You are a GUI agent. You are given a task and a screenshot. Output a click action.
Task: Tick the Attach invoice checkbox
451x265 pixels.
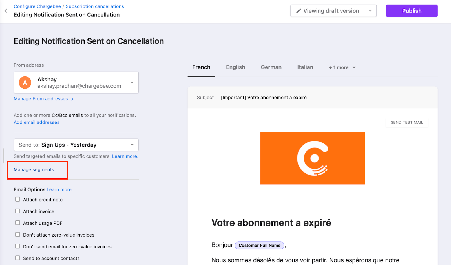click(17, 211)
